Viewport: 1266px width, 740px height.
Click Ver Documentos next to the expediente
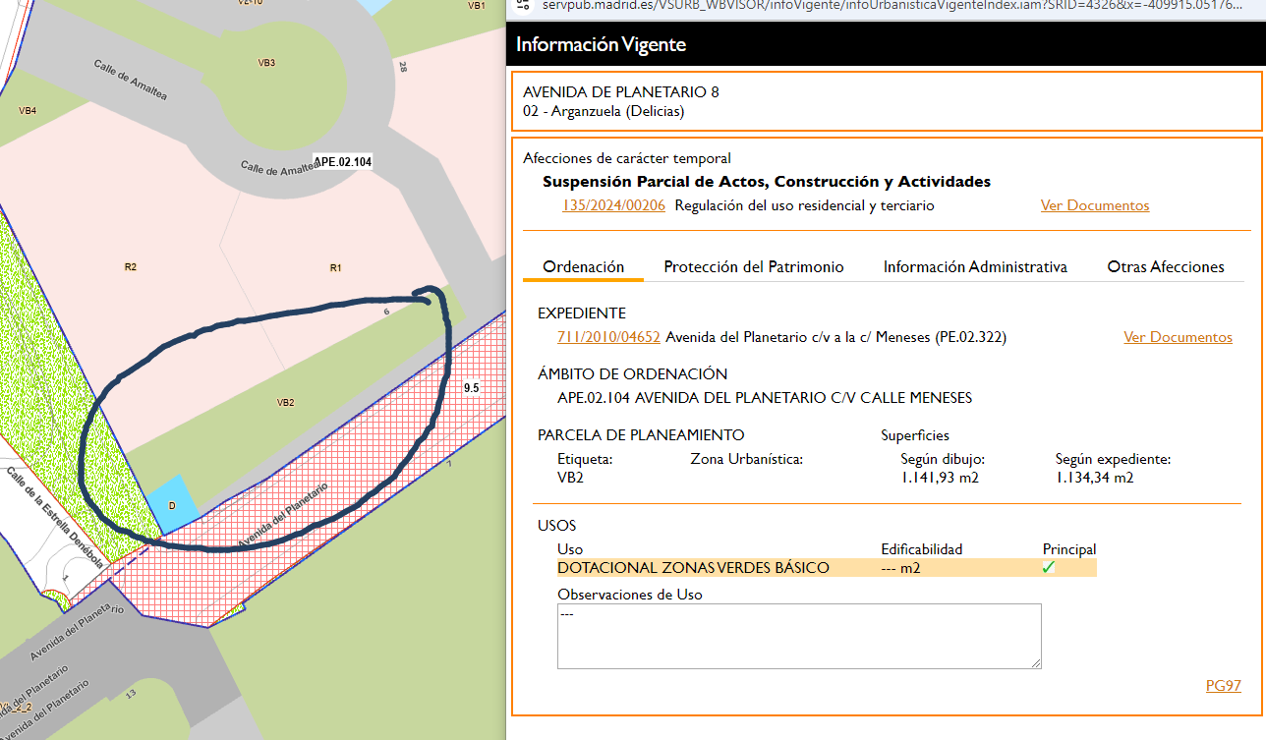[x=1178, y=337]
